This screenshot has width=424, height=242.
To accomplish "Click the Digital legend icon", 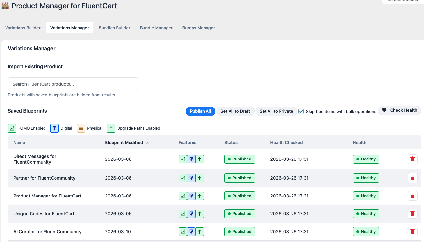I will click(x=55, y=128).
